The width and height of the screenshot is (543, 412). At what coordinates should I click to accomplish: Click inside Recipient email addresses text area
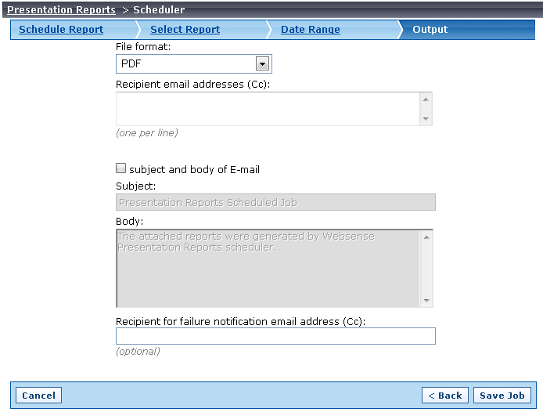(268, 109)
